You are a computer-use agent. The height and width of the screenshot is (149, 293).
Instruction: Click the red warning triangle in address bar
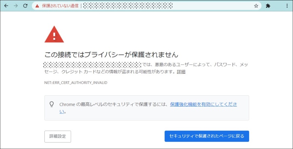pos(37,6)
